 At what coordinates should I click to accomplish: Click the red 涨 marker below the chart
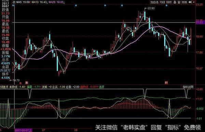pyautogui.click(x=27, y=83)
